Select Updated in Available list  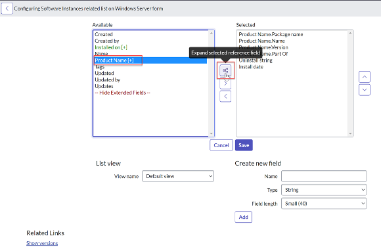tap(150, 73)
